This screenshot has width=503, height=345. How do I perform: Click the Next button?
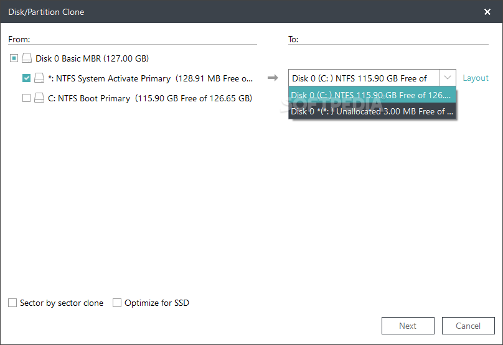(408, 326)
